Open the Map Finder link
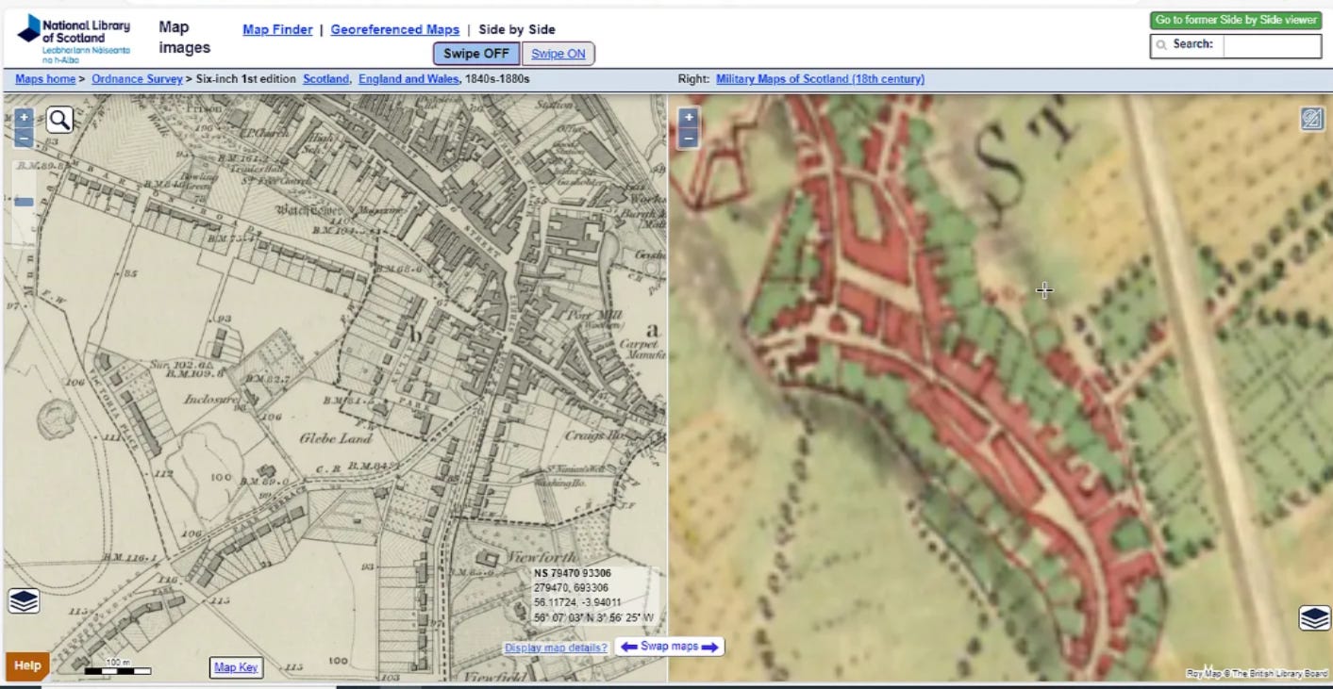The image size is (1333, 689). coord(277,29)
